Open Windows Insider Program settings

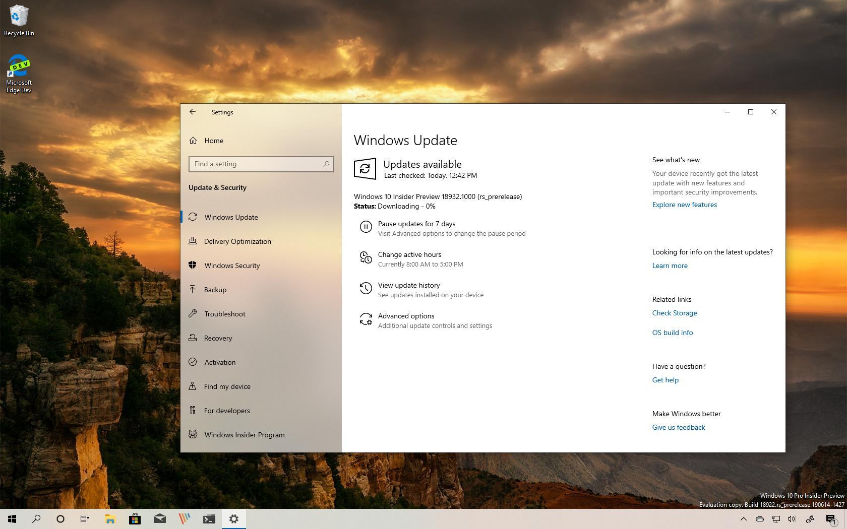coord(261,435)
